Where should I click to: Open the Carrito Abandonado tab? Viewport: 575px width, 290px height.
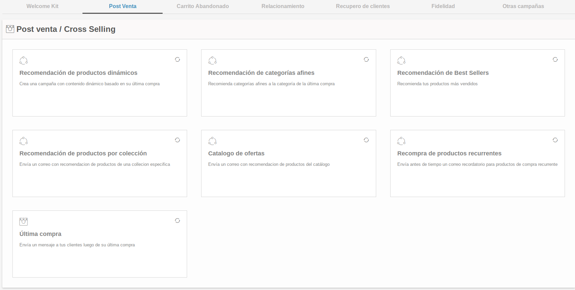click(x=203, y=6)
